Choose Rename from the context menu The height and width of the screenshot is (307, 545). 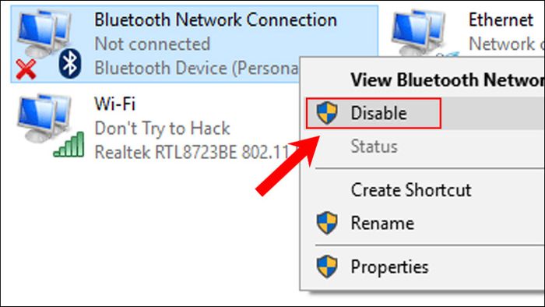tap(382, 223)
